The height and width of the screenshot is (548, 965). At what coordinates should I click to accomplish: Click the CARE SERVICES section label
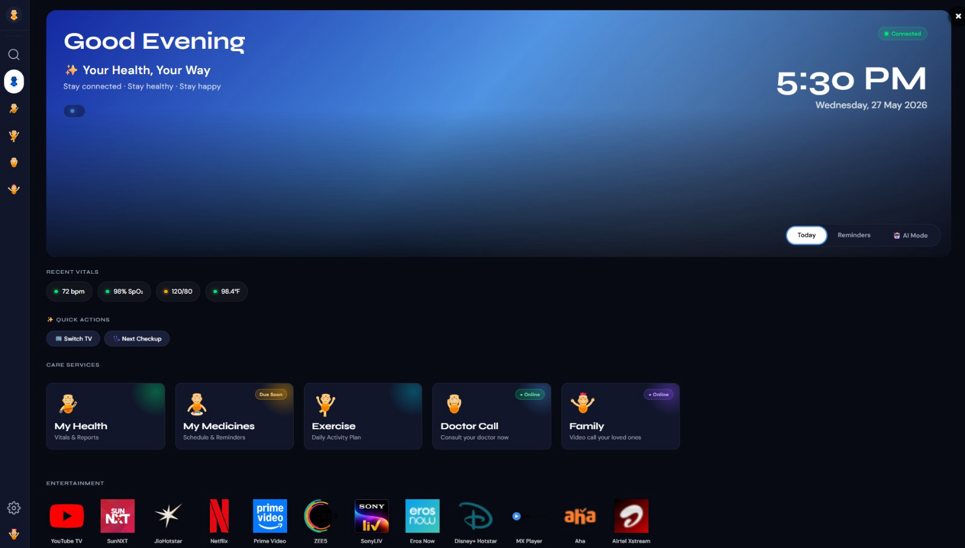(x=73, y=365)
